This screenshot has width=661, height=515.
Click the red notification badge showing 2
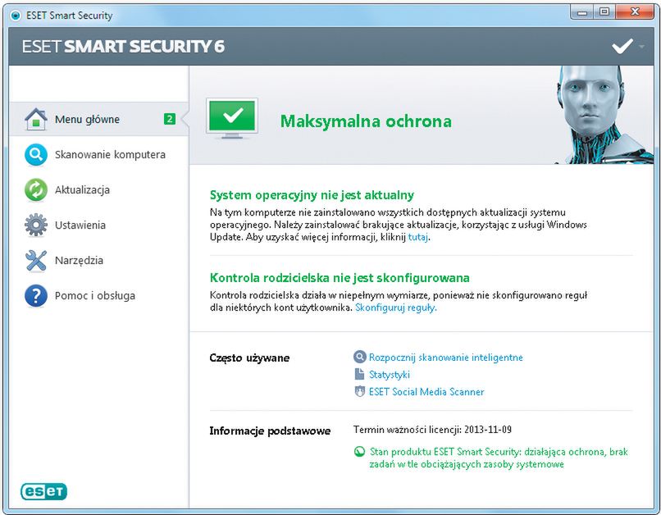pyautogui.click(x=171, y=118)
